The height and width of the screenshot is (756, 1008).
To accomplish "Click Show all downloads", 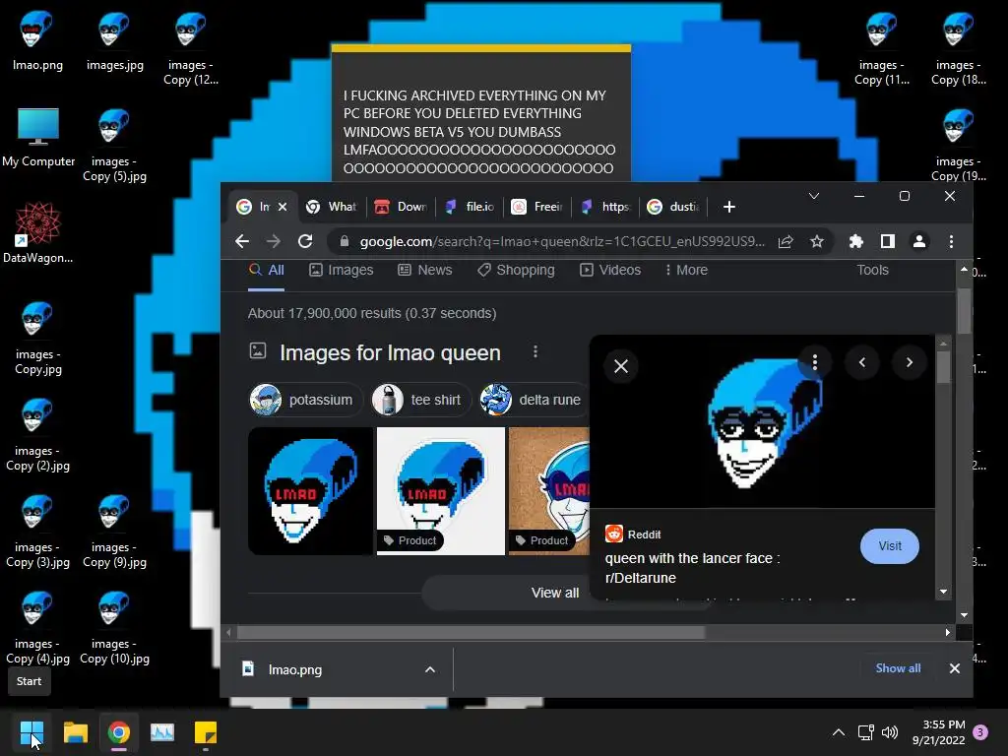I will [x=898, y=668].
